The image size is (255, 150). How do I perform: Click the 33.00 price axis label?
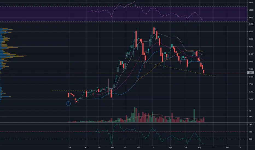tap(251, 39)
